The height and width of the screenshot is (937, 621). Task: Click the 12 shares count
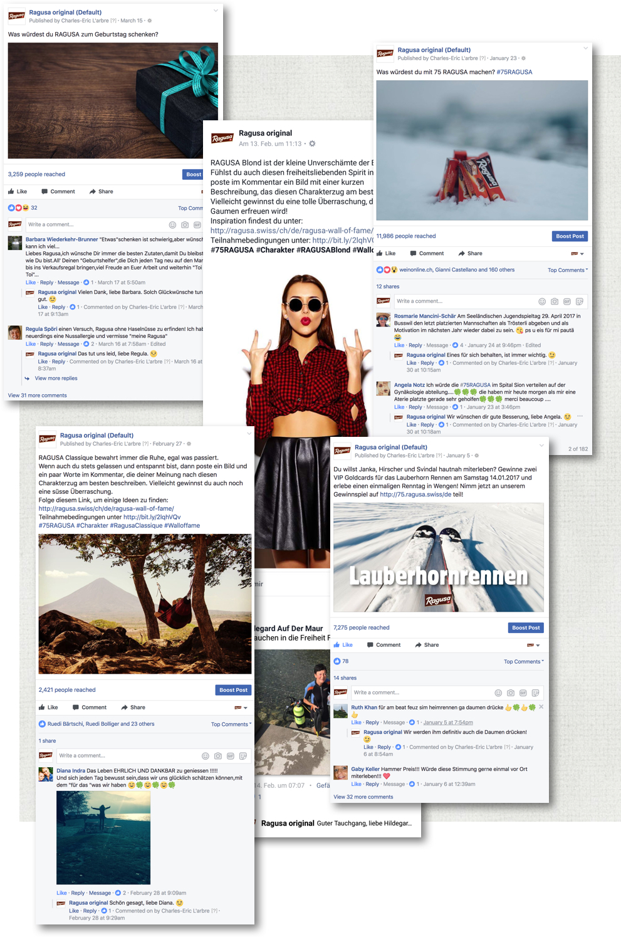coord(388,286)
